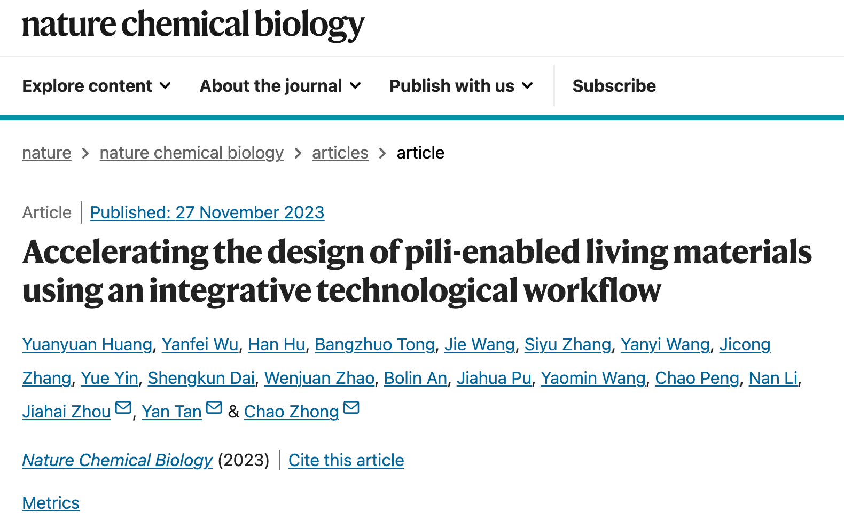The image size is (844, 520).
Task: Open author Yuanyuan Huang's details
Action: click(x=87, y=345)
